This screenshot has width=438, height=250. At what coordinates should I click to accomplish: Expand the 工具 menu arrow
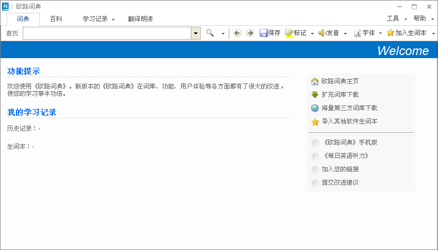pyautogui.click(x=405, y=19)
